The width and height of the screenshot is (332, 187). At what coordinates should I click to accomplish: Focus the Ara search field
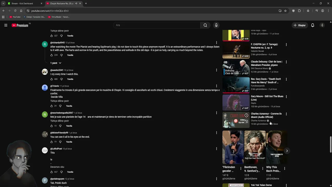(157, 25)
